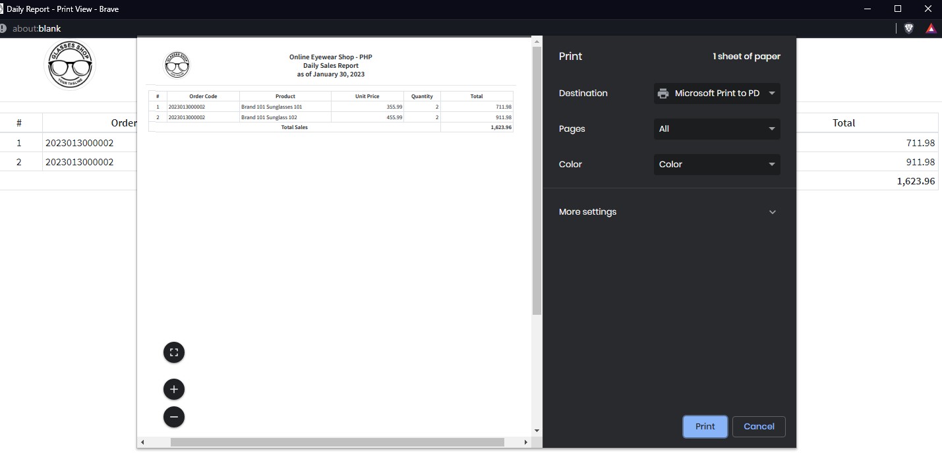Maximize the Brave window
The image size is (942, 461).
point(898,9)
